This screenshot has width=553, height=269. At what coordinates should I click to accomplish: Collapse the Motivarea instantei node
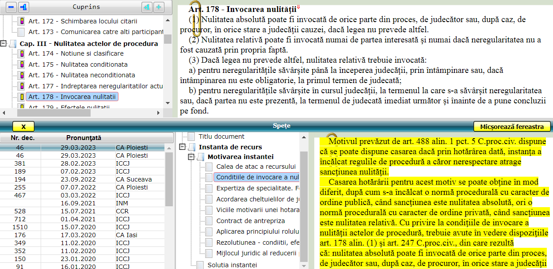click(x=191, y=157)
